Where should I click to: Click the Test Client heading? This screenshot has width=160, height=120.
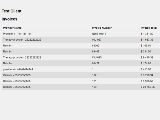12,11
